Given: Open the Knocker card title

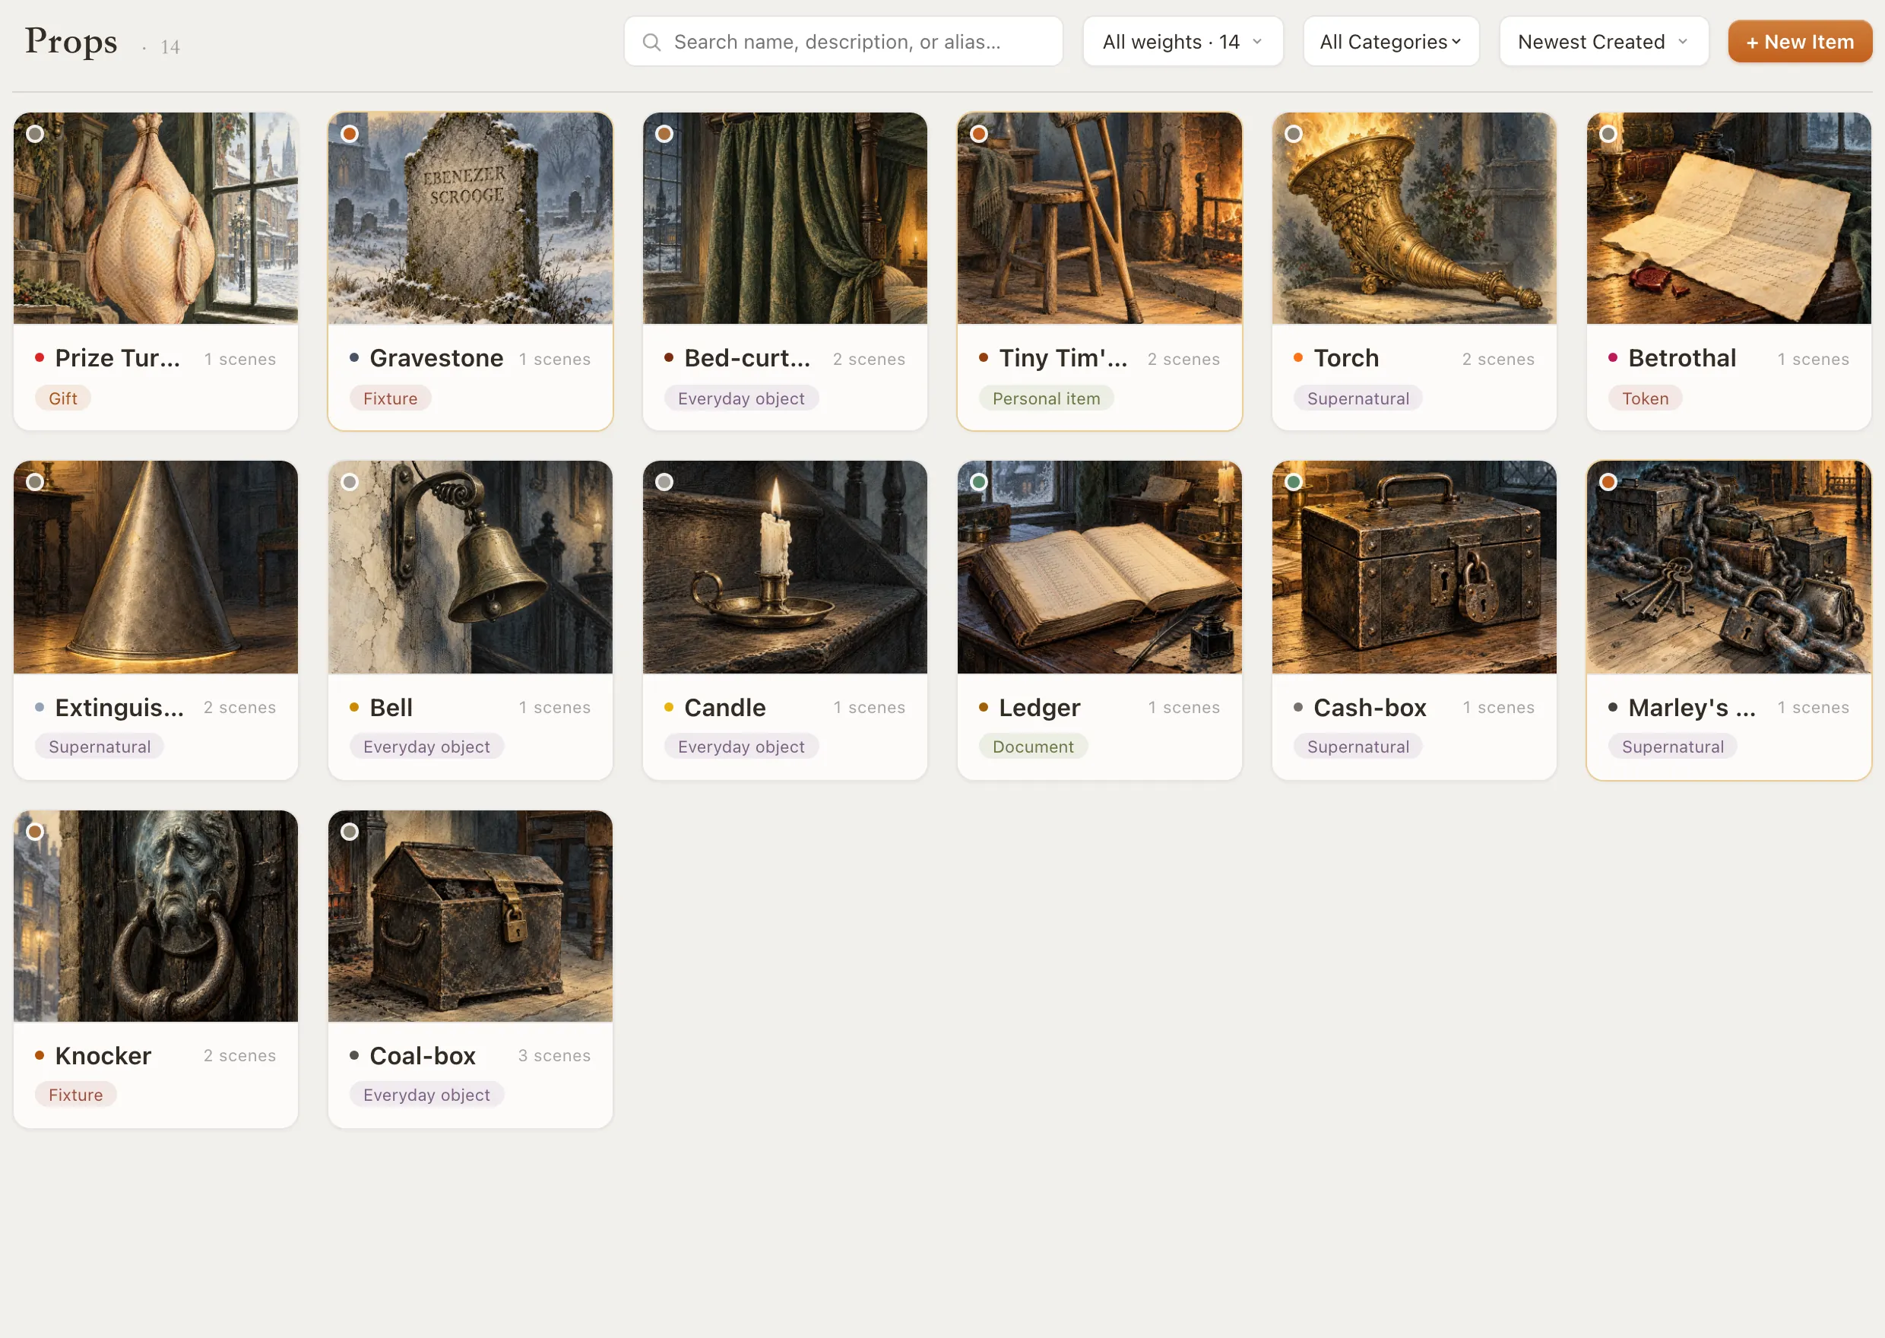Looking at the screenshot, I should pos(103,1055).
